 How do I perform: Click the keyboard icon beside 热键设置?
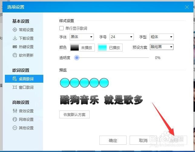[x=15, y=47]
